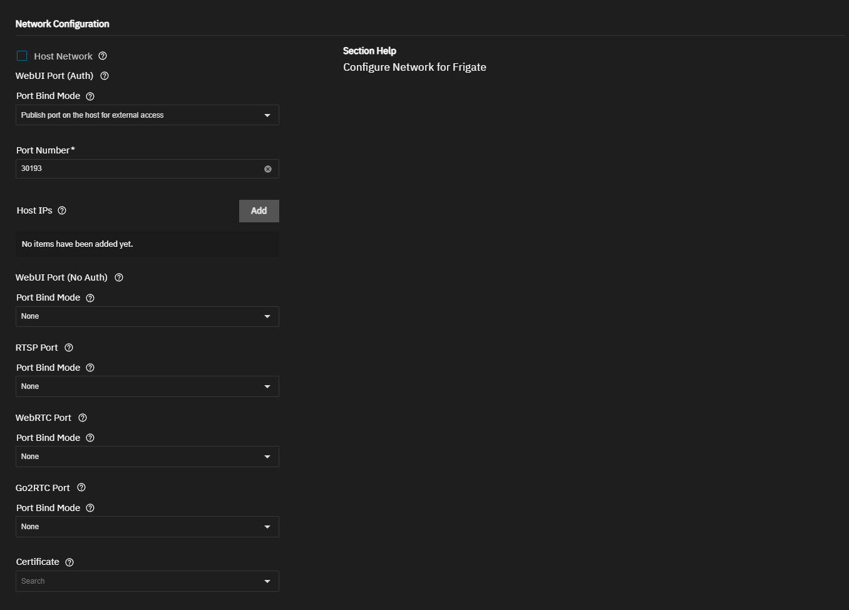This screenshot has height=610, width=849.
Task: Open WebUI Port (Auth) Port Bind Mode dropdown
Action: pyautogui.click(x=147, y=115)
